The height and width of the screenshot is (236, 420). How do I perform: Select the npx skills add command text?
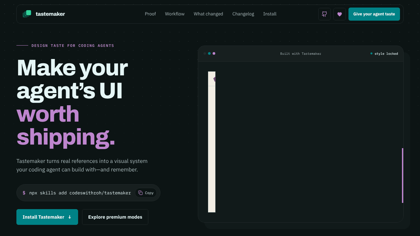tap(80, 193)
